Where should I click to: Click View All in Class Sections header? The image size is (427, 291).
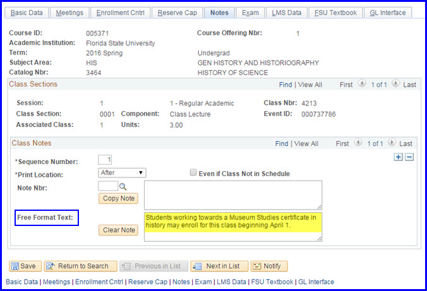tap(310, 85)
